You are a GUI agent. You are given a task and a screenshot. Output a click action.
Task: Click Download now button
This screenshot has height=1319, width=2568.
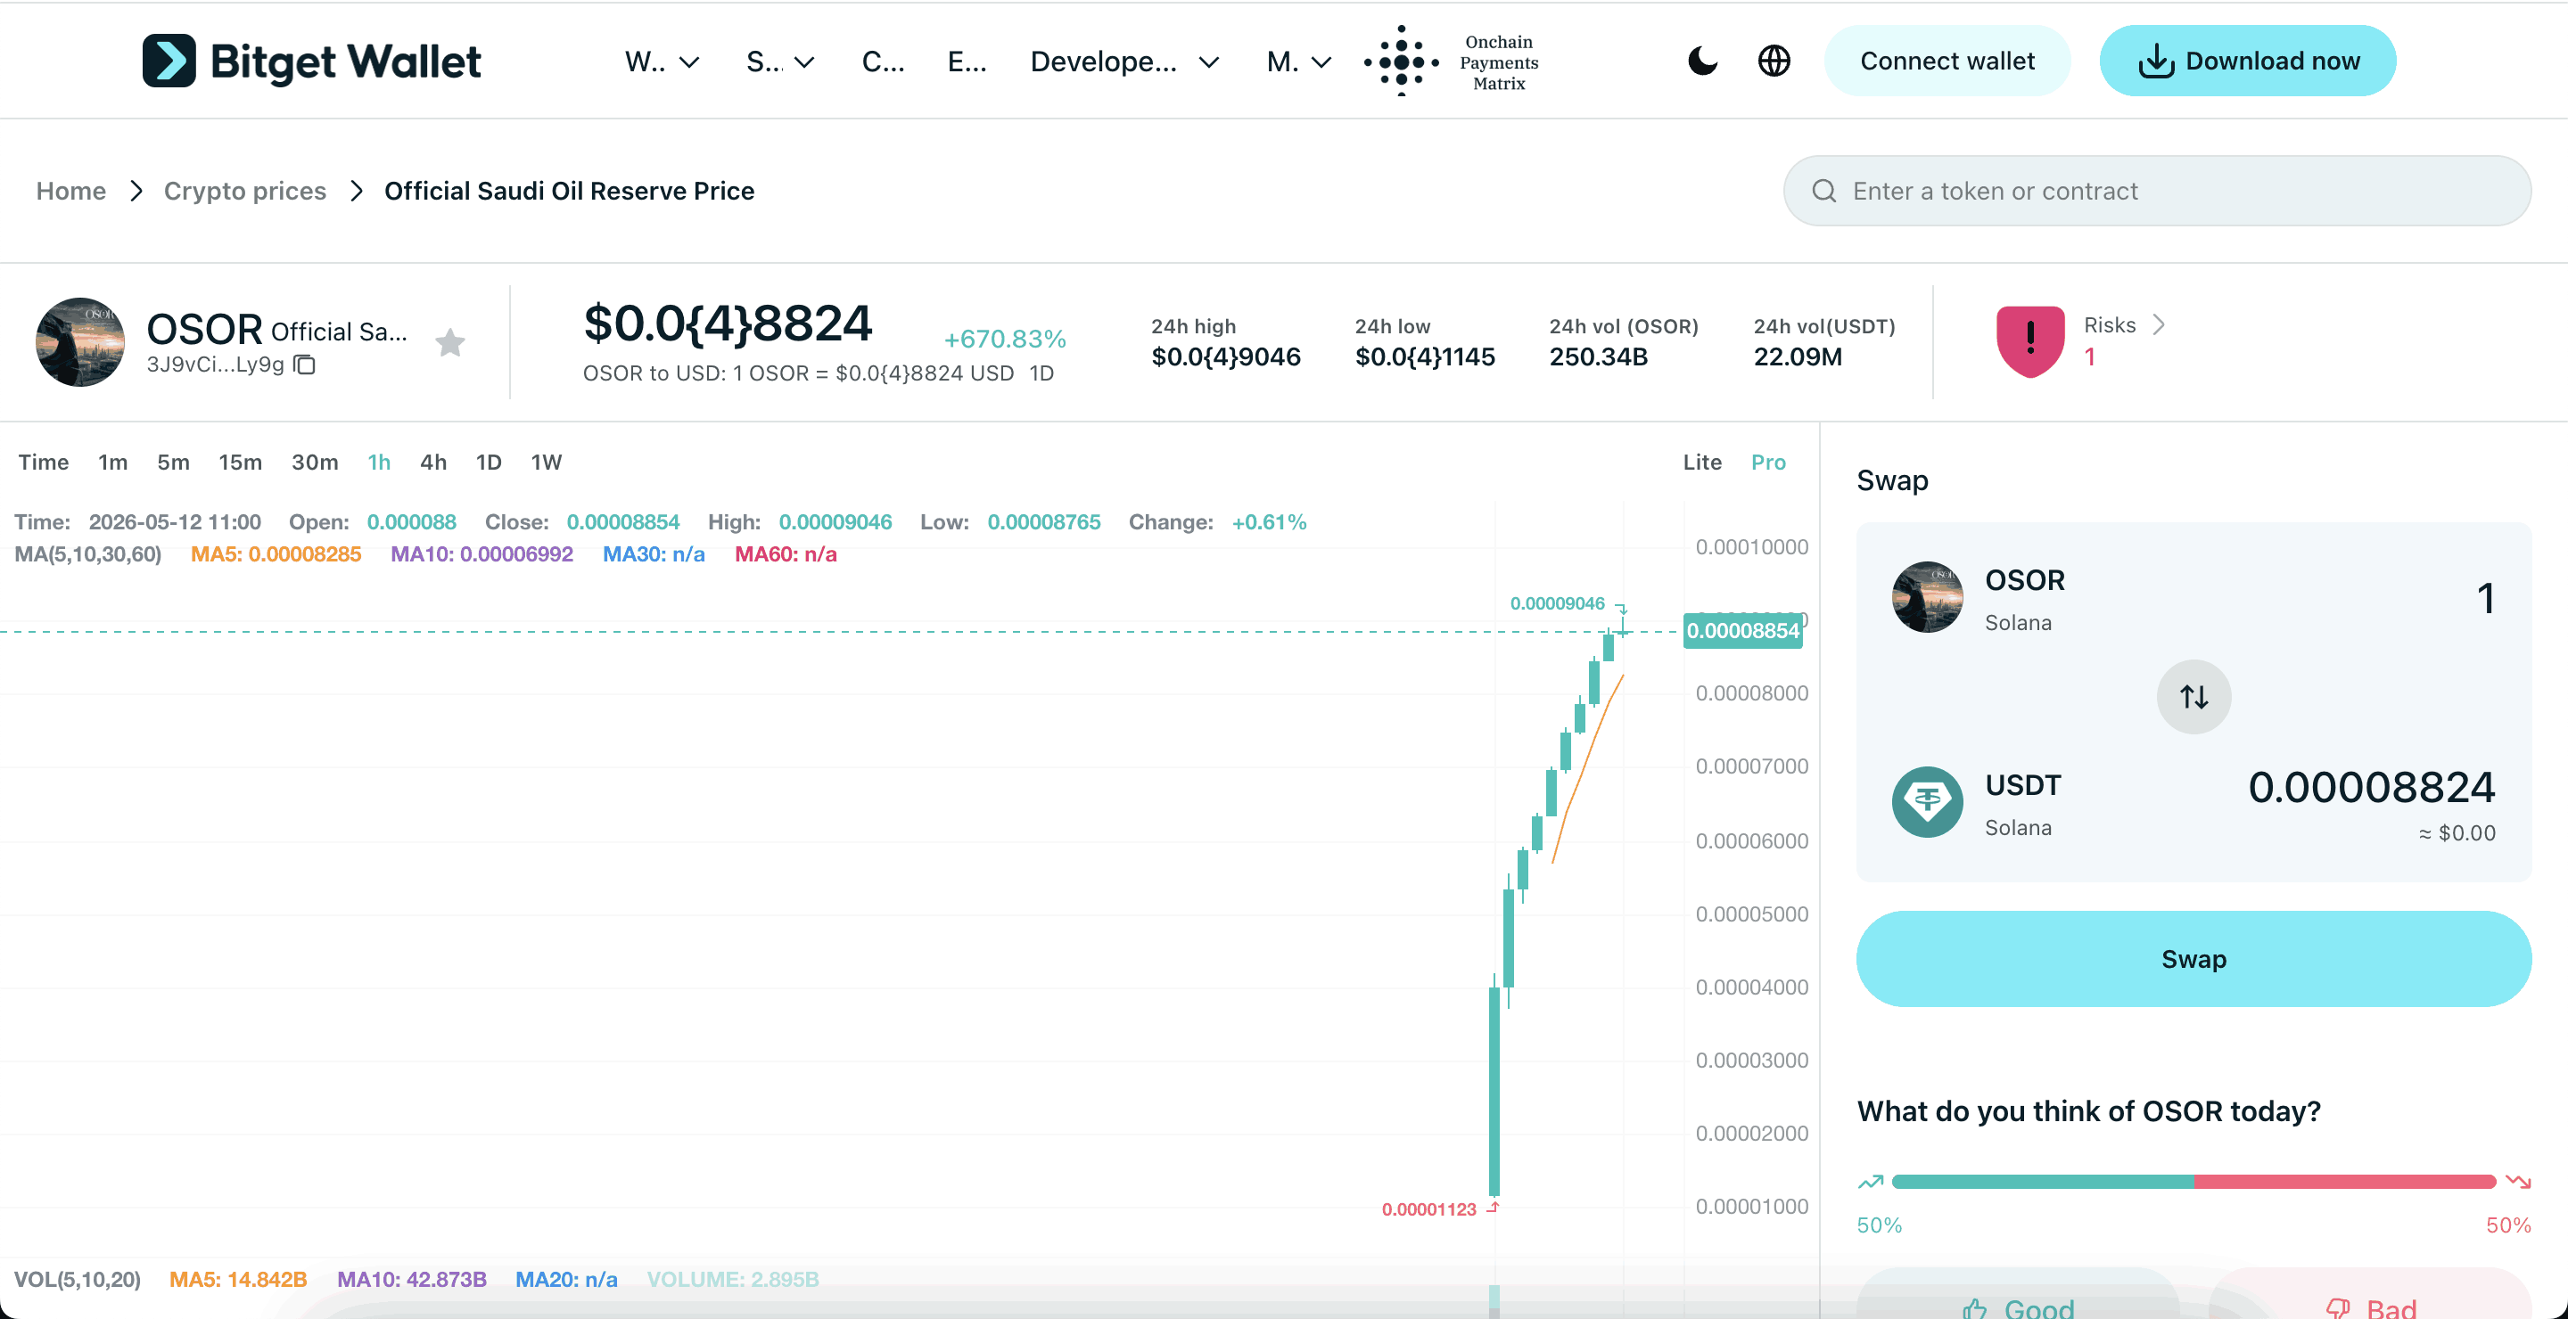2247,61
